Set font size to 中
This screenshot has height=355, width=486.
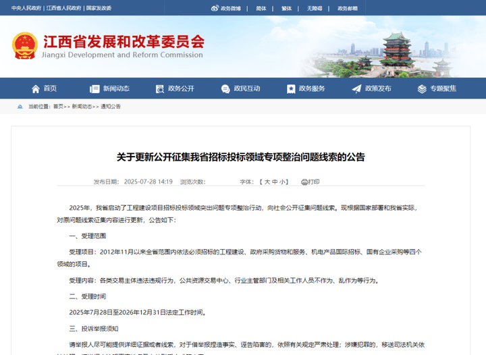click(x=275, y=182)
